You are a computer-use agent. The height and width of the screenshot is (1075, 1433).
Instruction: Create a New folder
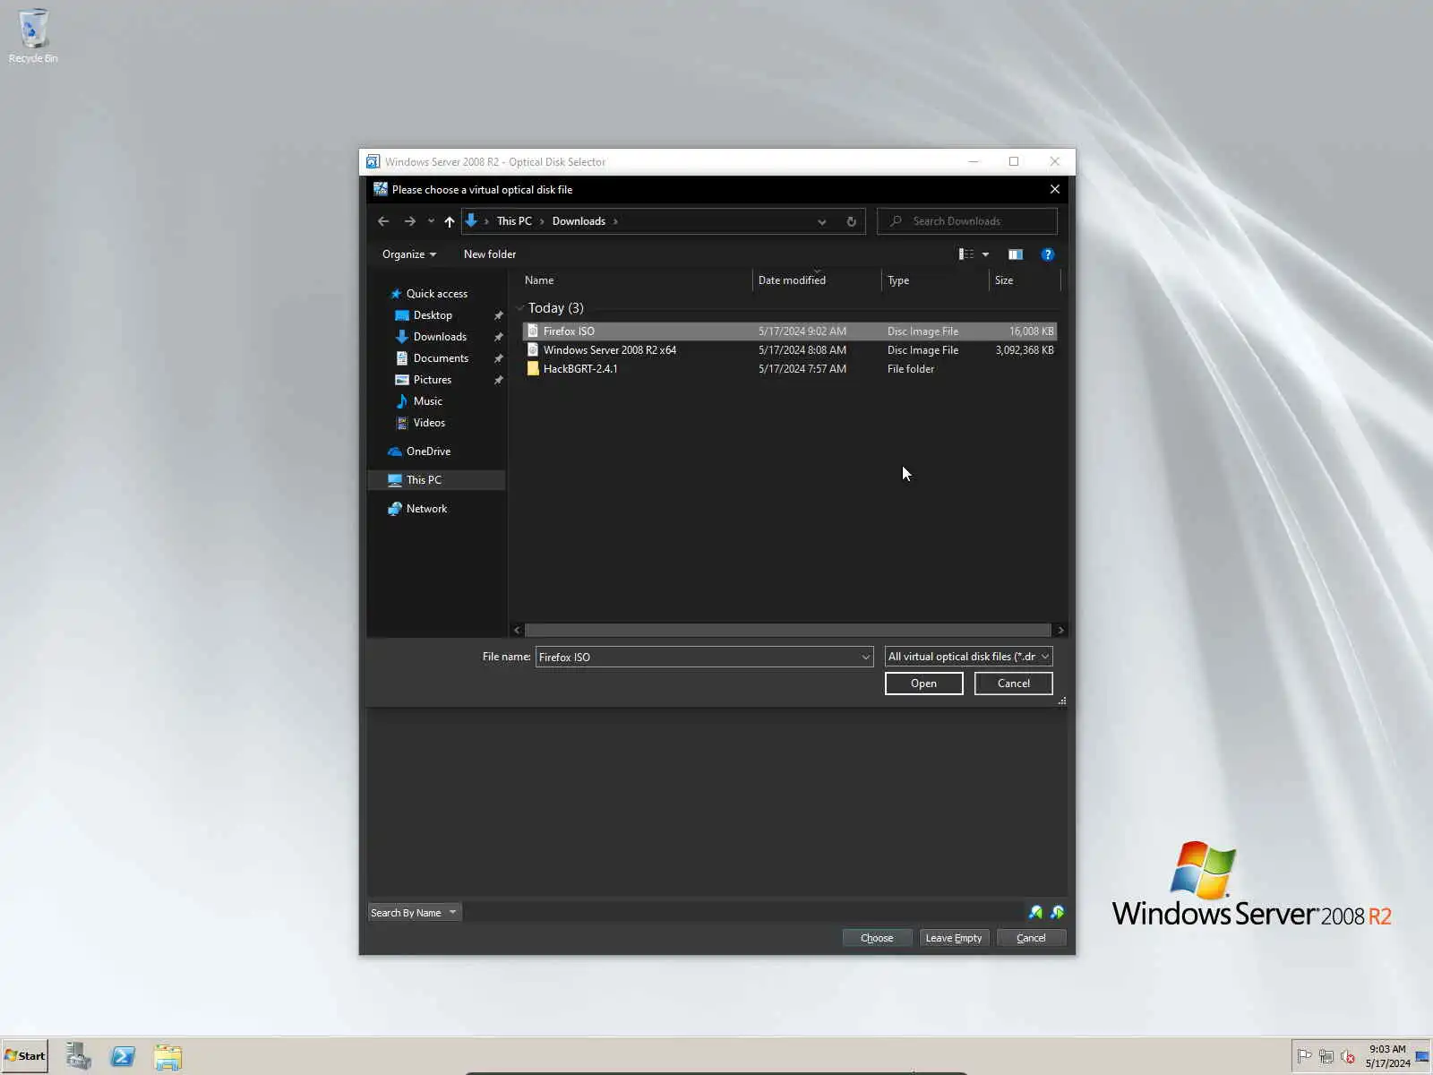click(490, 254)
